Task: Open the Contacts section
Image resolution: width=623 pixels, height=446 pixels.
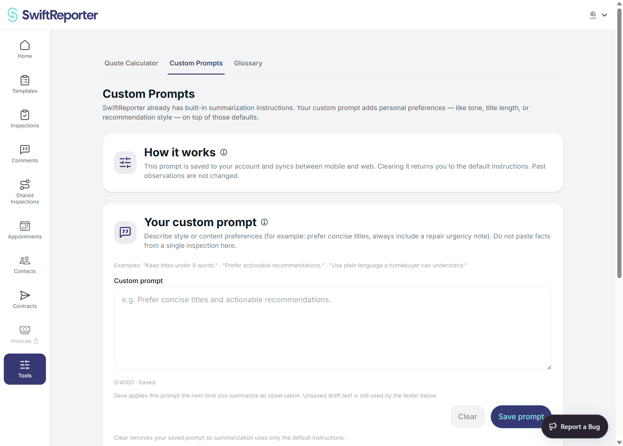Action: tap(25, 265)
